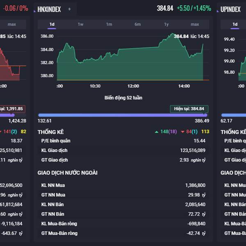The width and height of the screenshot is (246, 246).
Task: Click the left panel unchanged count 82
Action: (23, 132)
